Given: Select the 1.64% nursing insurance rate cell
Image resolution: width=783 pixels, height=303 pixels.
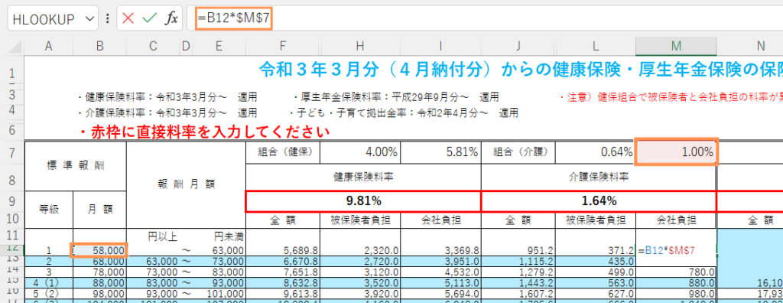Looking at the screenshot, I should (x=598, y=201).
